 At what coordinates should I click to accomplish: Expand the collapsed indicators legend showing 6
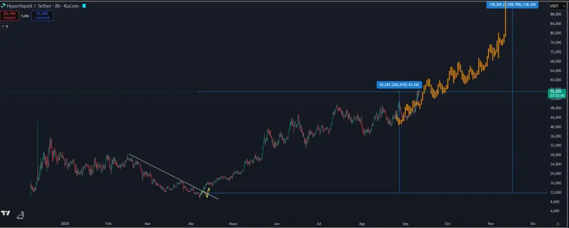pos(5,27)
